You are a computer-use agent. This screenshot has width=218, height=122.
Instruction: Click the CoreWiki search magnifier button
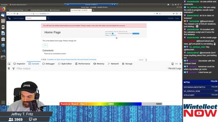click(x=48, y=18)
